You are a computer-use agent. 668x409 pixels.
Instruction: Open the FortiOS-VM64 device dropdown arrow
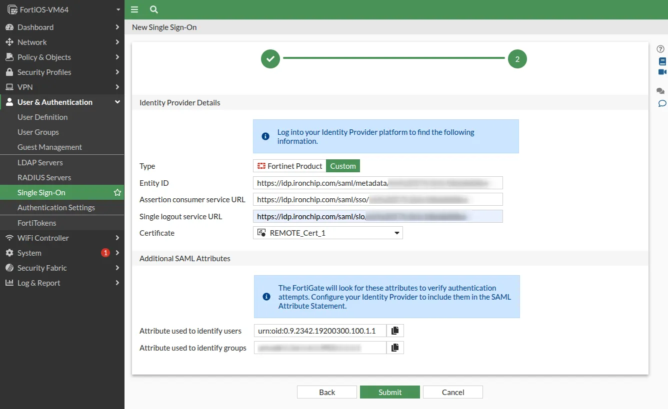(x=118, y=9)
